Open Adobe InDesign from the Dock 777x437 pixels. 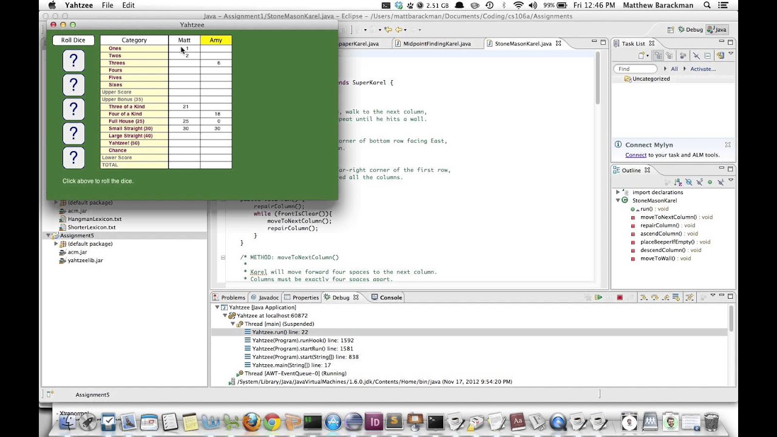click(375, 421)
